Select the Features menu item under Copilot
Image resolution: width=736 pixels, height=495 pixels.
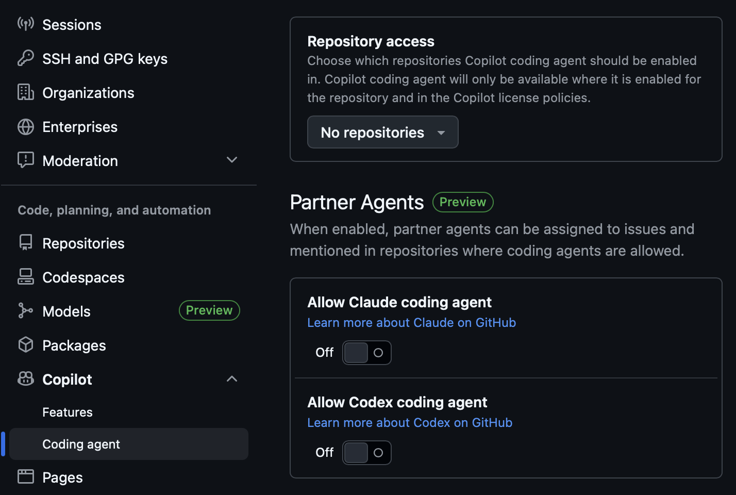tap(68, 412)
